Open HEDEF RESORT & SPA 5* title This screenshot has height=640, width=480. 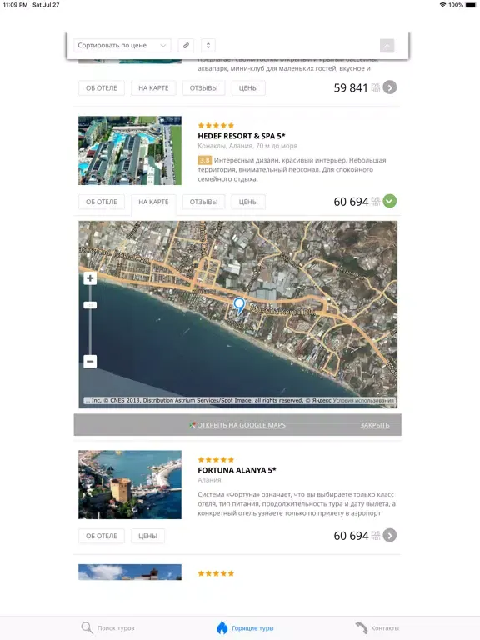[242, 136]
